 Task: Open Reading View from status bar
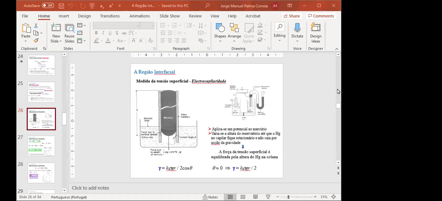click(x=255, y=197)
